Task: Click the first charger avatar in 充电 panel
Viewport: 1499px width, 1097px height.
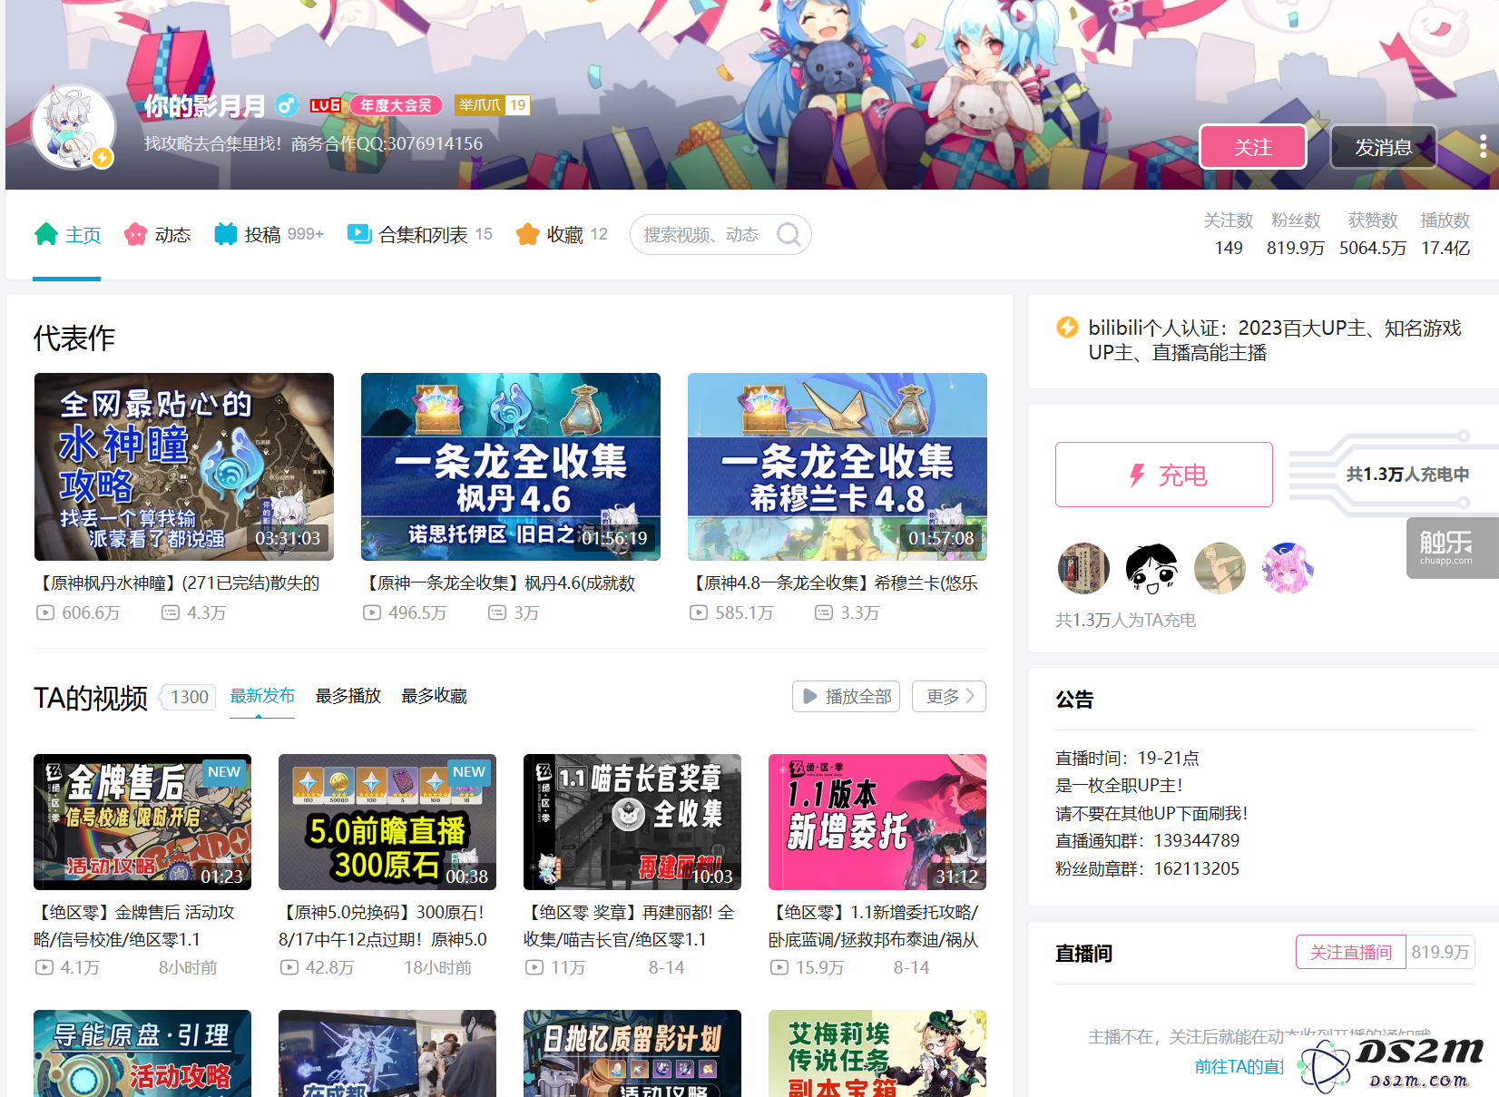Action: pos(1083,568)
